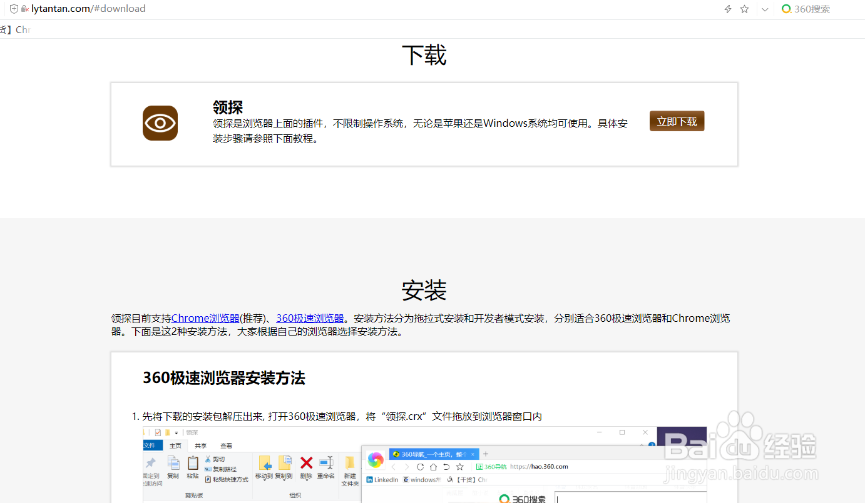Click the 领探 eye logo icon
The width and height of the screenshot is (865, 503).
[x=160, y=123]
